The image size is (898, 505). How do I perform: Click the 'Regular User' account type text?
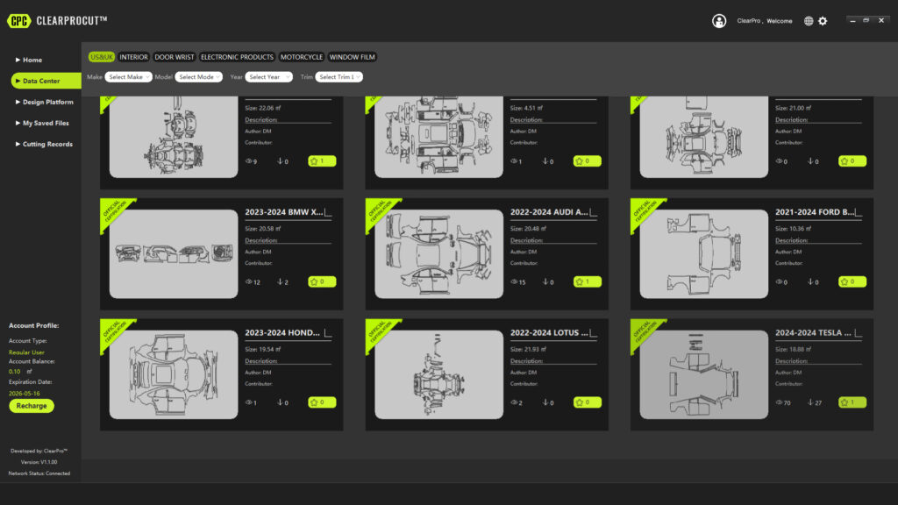tap(26, 352)
